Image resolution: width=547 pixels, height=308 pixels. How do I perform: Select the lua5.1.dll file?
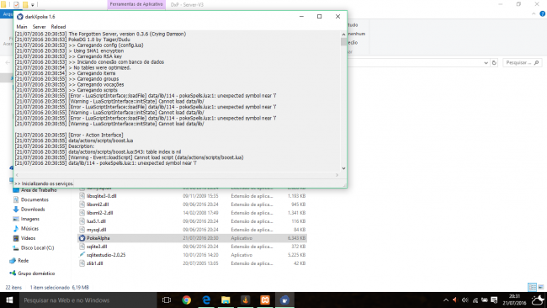[192, 220]
